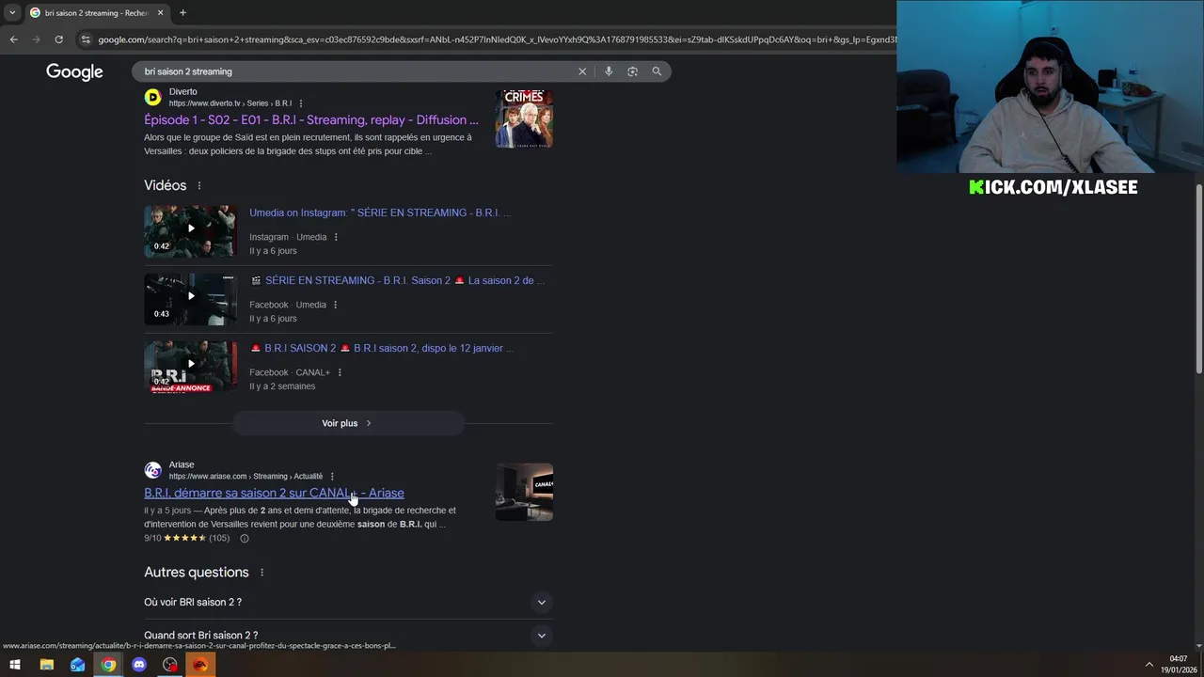Click the address bar URL
Screen dimensions: 1204x677
497,39
